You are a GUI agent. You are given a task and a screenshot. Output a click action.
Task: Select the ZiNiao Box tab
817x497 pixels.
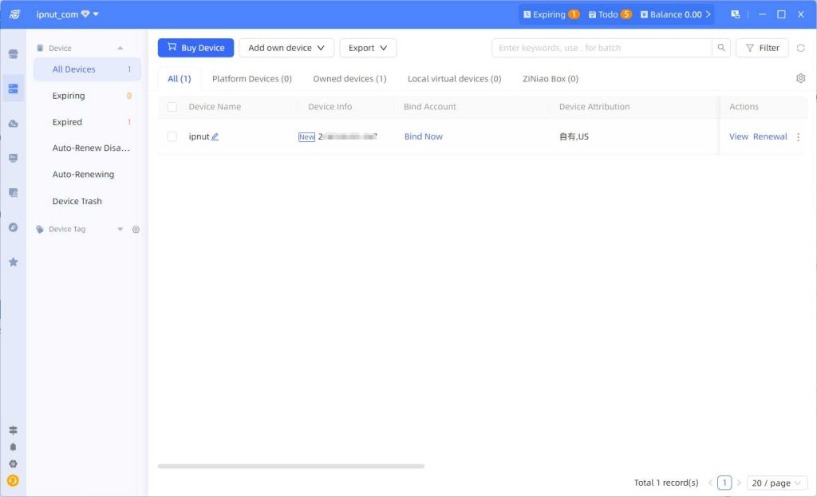coord(550,79)
